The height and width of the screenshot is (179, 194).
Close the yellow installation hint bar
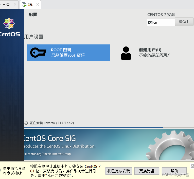[x=192, y=166]
